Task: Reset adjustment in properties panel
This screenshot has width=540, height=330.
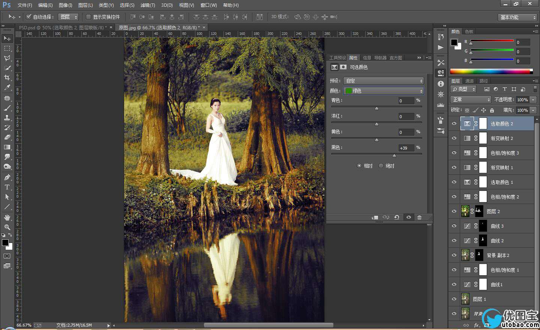Action: (396, 217)
